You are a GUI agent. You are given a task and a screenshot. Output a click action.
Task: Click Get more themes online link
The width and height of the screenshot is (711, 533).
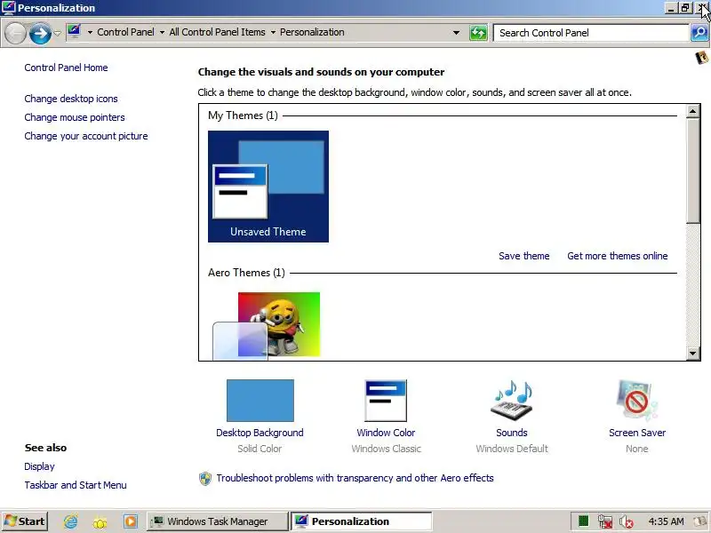[618, 256]
